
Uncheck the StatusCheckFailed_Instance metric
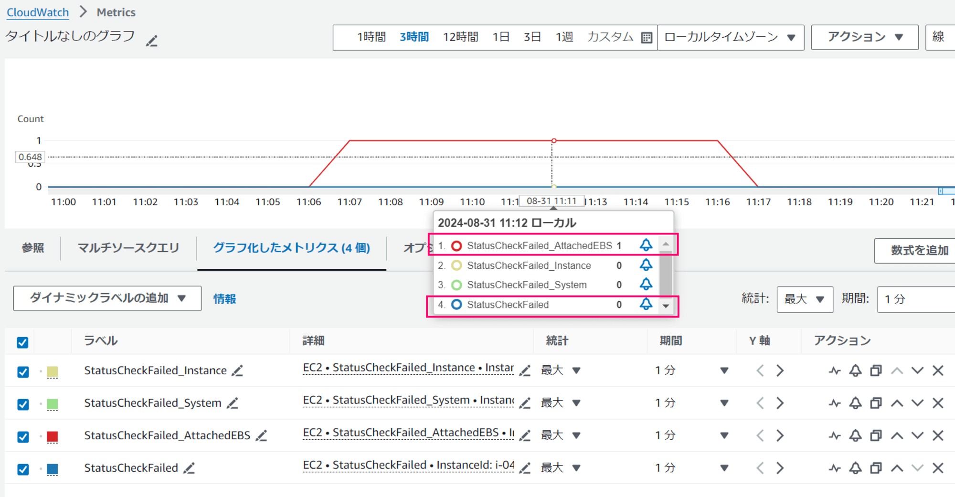point(22,371)
